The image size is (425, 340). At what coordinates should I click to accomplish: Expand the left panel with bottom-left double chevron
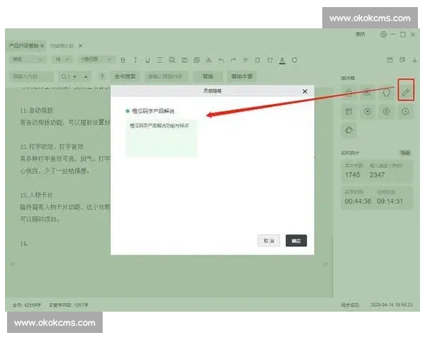(13, 263)
